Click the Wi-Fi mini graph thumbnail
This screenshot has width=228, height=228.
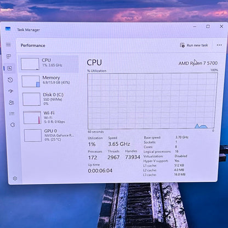[32, 118]
